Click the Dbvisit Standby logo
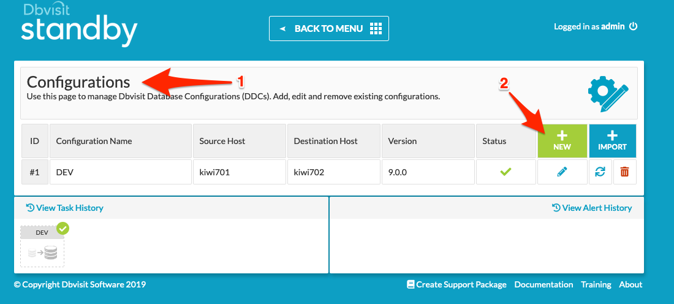674x304 pixels. pos(79,25)
